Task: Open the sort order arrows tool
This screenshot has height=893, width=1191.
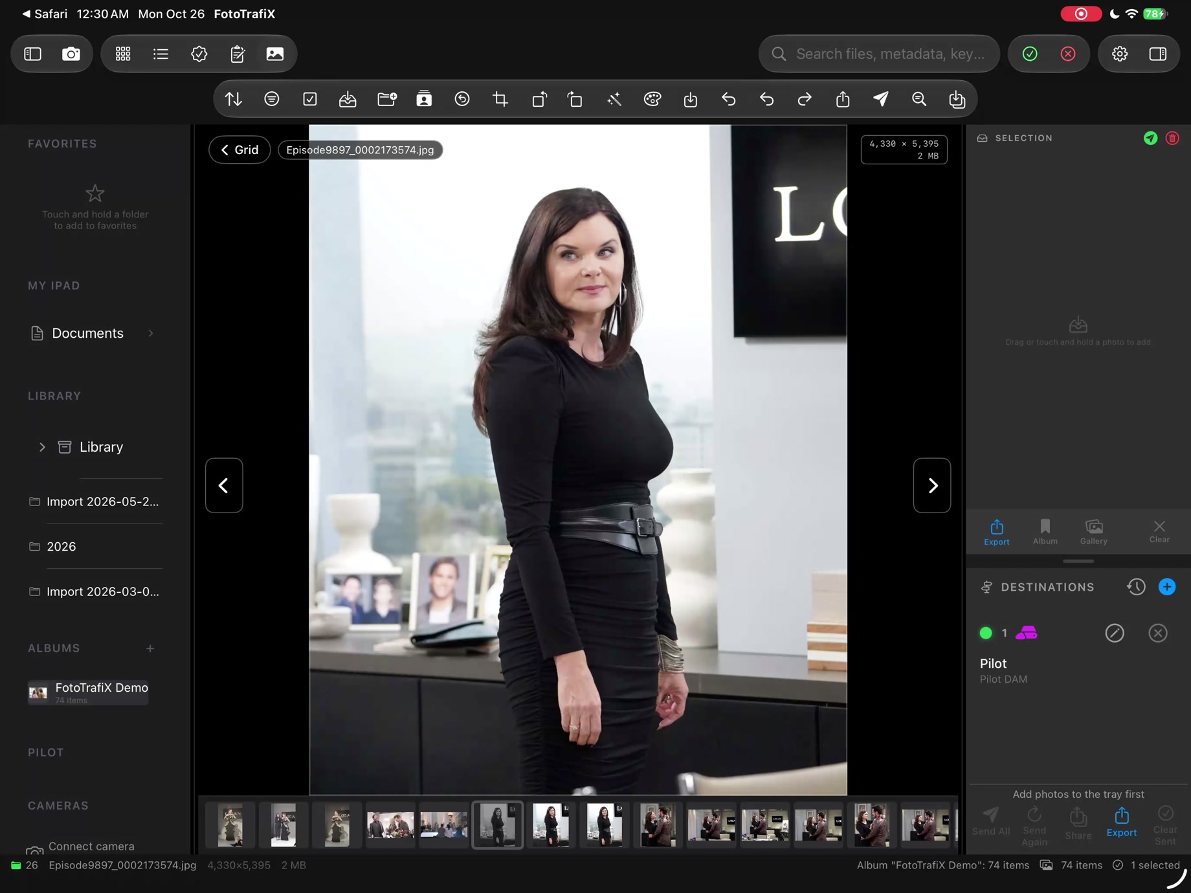Action: [234, 99]
